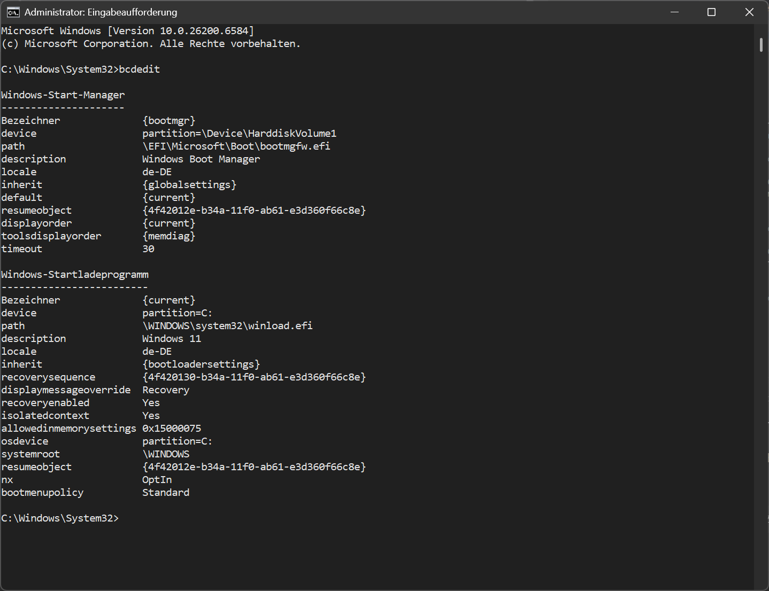The width and height of the screenshot is (769, 591).
Task: Click the 'displaymessageoverride' label
Action: tap(66, 390)
